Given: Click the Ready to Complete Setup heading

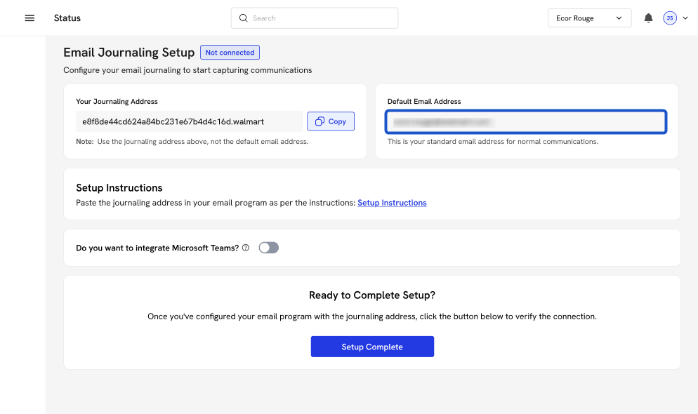Looking at the screenshot, I should tap(371, 295).
